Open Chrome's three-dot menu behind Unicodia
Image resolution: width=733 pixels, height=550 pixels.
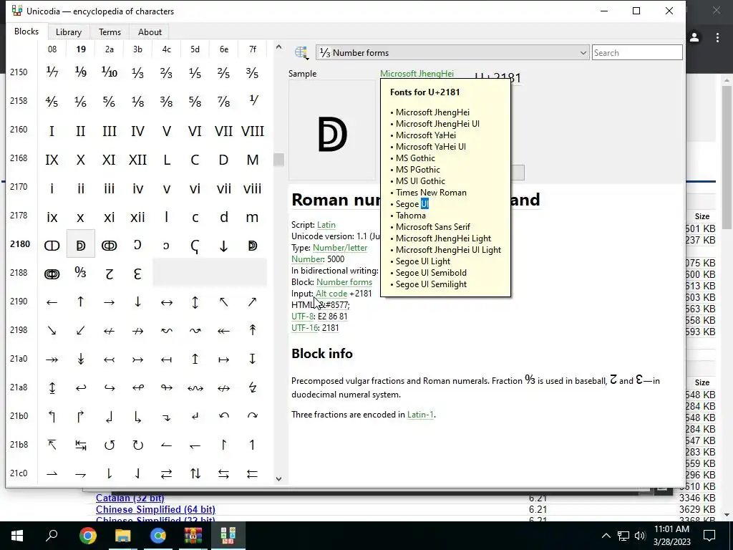coord(717,38)
